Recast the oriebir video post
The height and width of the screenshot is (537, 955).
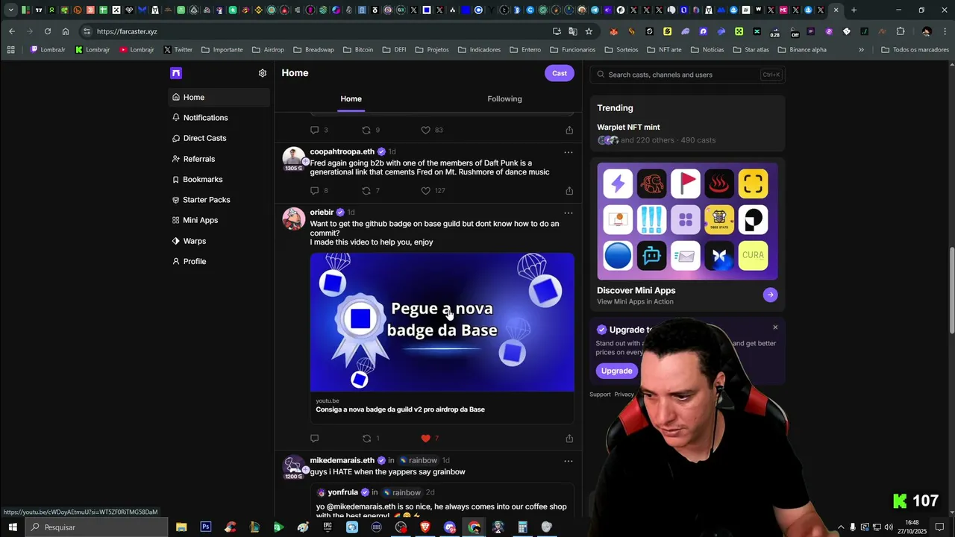point(366,439)
